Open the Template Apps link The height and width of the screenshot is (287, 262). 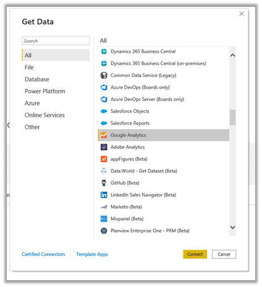coord(92,254)
